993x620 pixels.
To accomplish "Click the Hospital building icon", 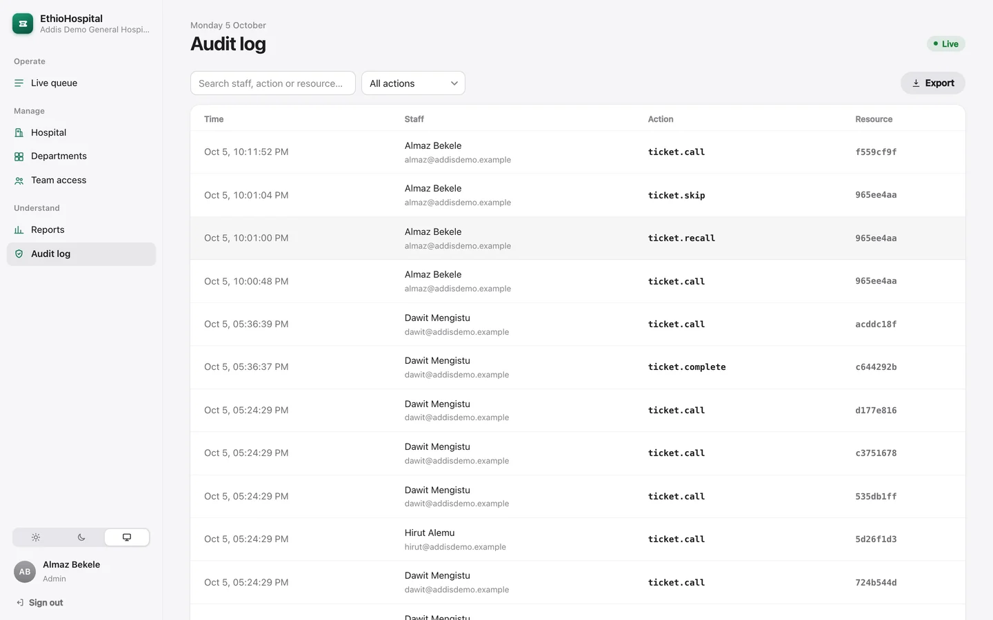I will point(19,132).
